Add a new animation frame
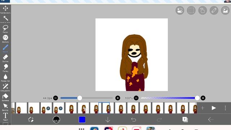 203,108
